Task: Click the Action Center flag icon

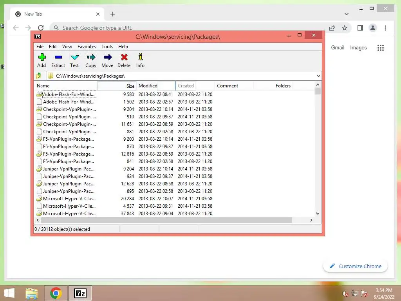Action: [364, 294]
